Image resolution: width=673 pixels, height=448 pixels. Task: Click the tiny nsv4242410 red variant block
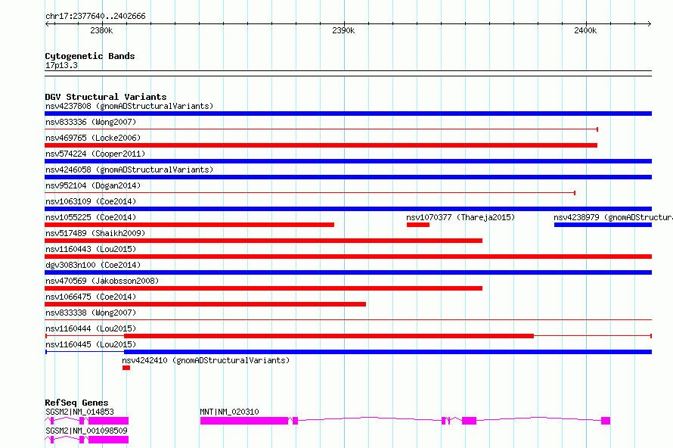[126, 368]
